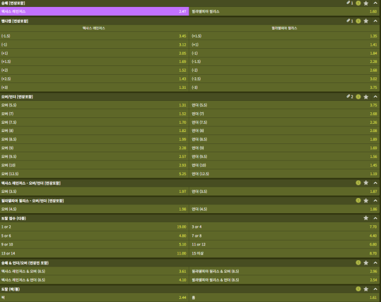Bet total even (짝) at 2.44
The image size is (381, 302).
tap(94, 298)
